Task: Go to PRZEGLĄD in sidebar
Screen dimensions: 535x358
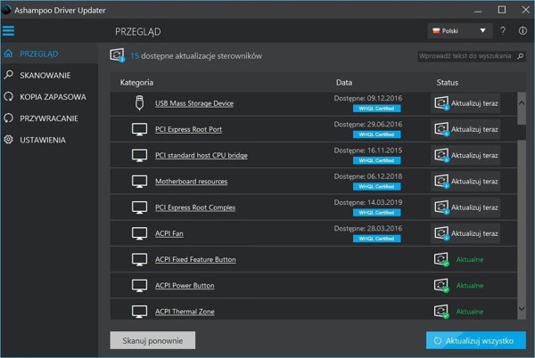Action: (x=49, y=53)
